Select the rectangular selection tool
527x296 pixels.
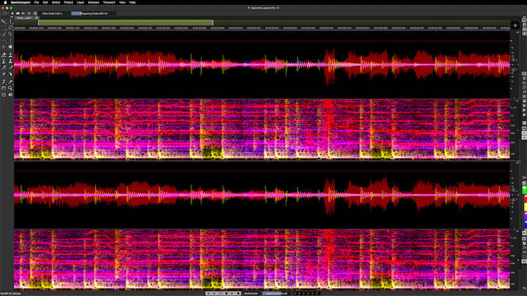point(4,28)
